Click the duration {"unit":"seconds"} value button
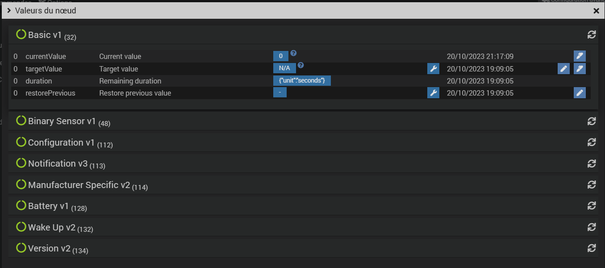 (302, 81)
